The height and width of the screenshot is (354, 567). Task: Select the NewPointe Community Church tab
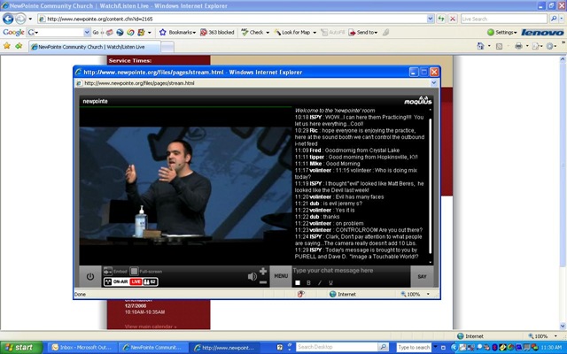95,47
